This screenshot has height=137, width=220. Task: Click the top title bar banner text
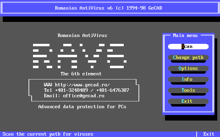pyautogui.click(x=110, y=8)
